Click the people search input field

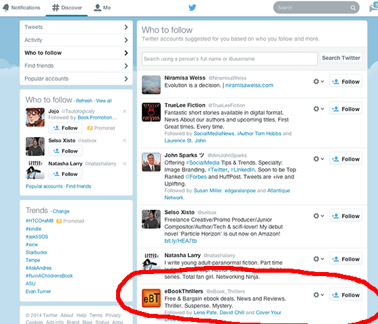[230, 59]
